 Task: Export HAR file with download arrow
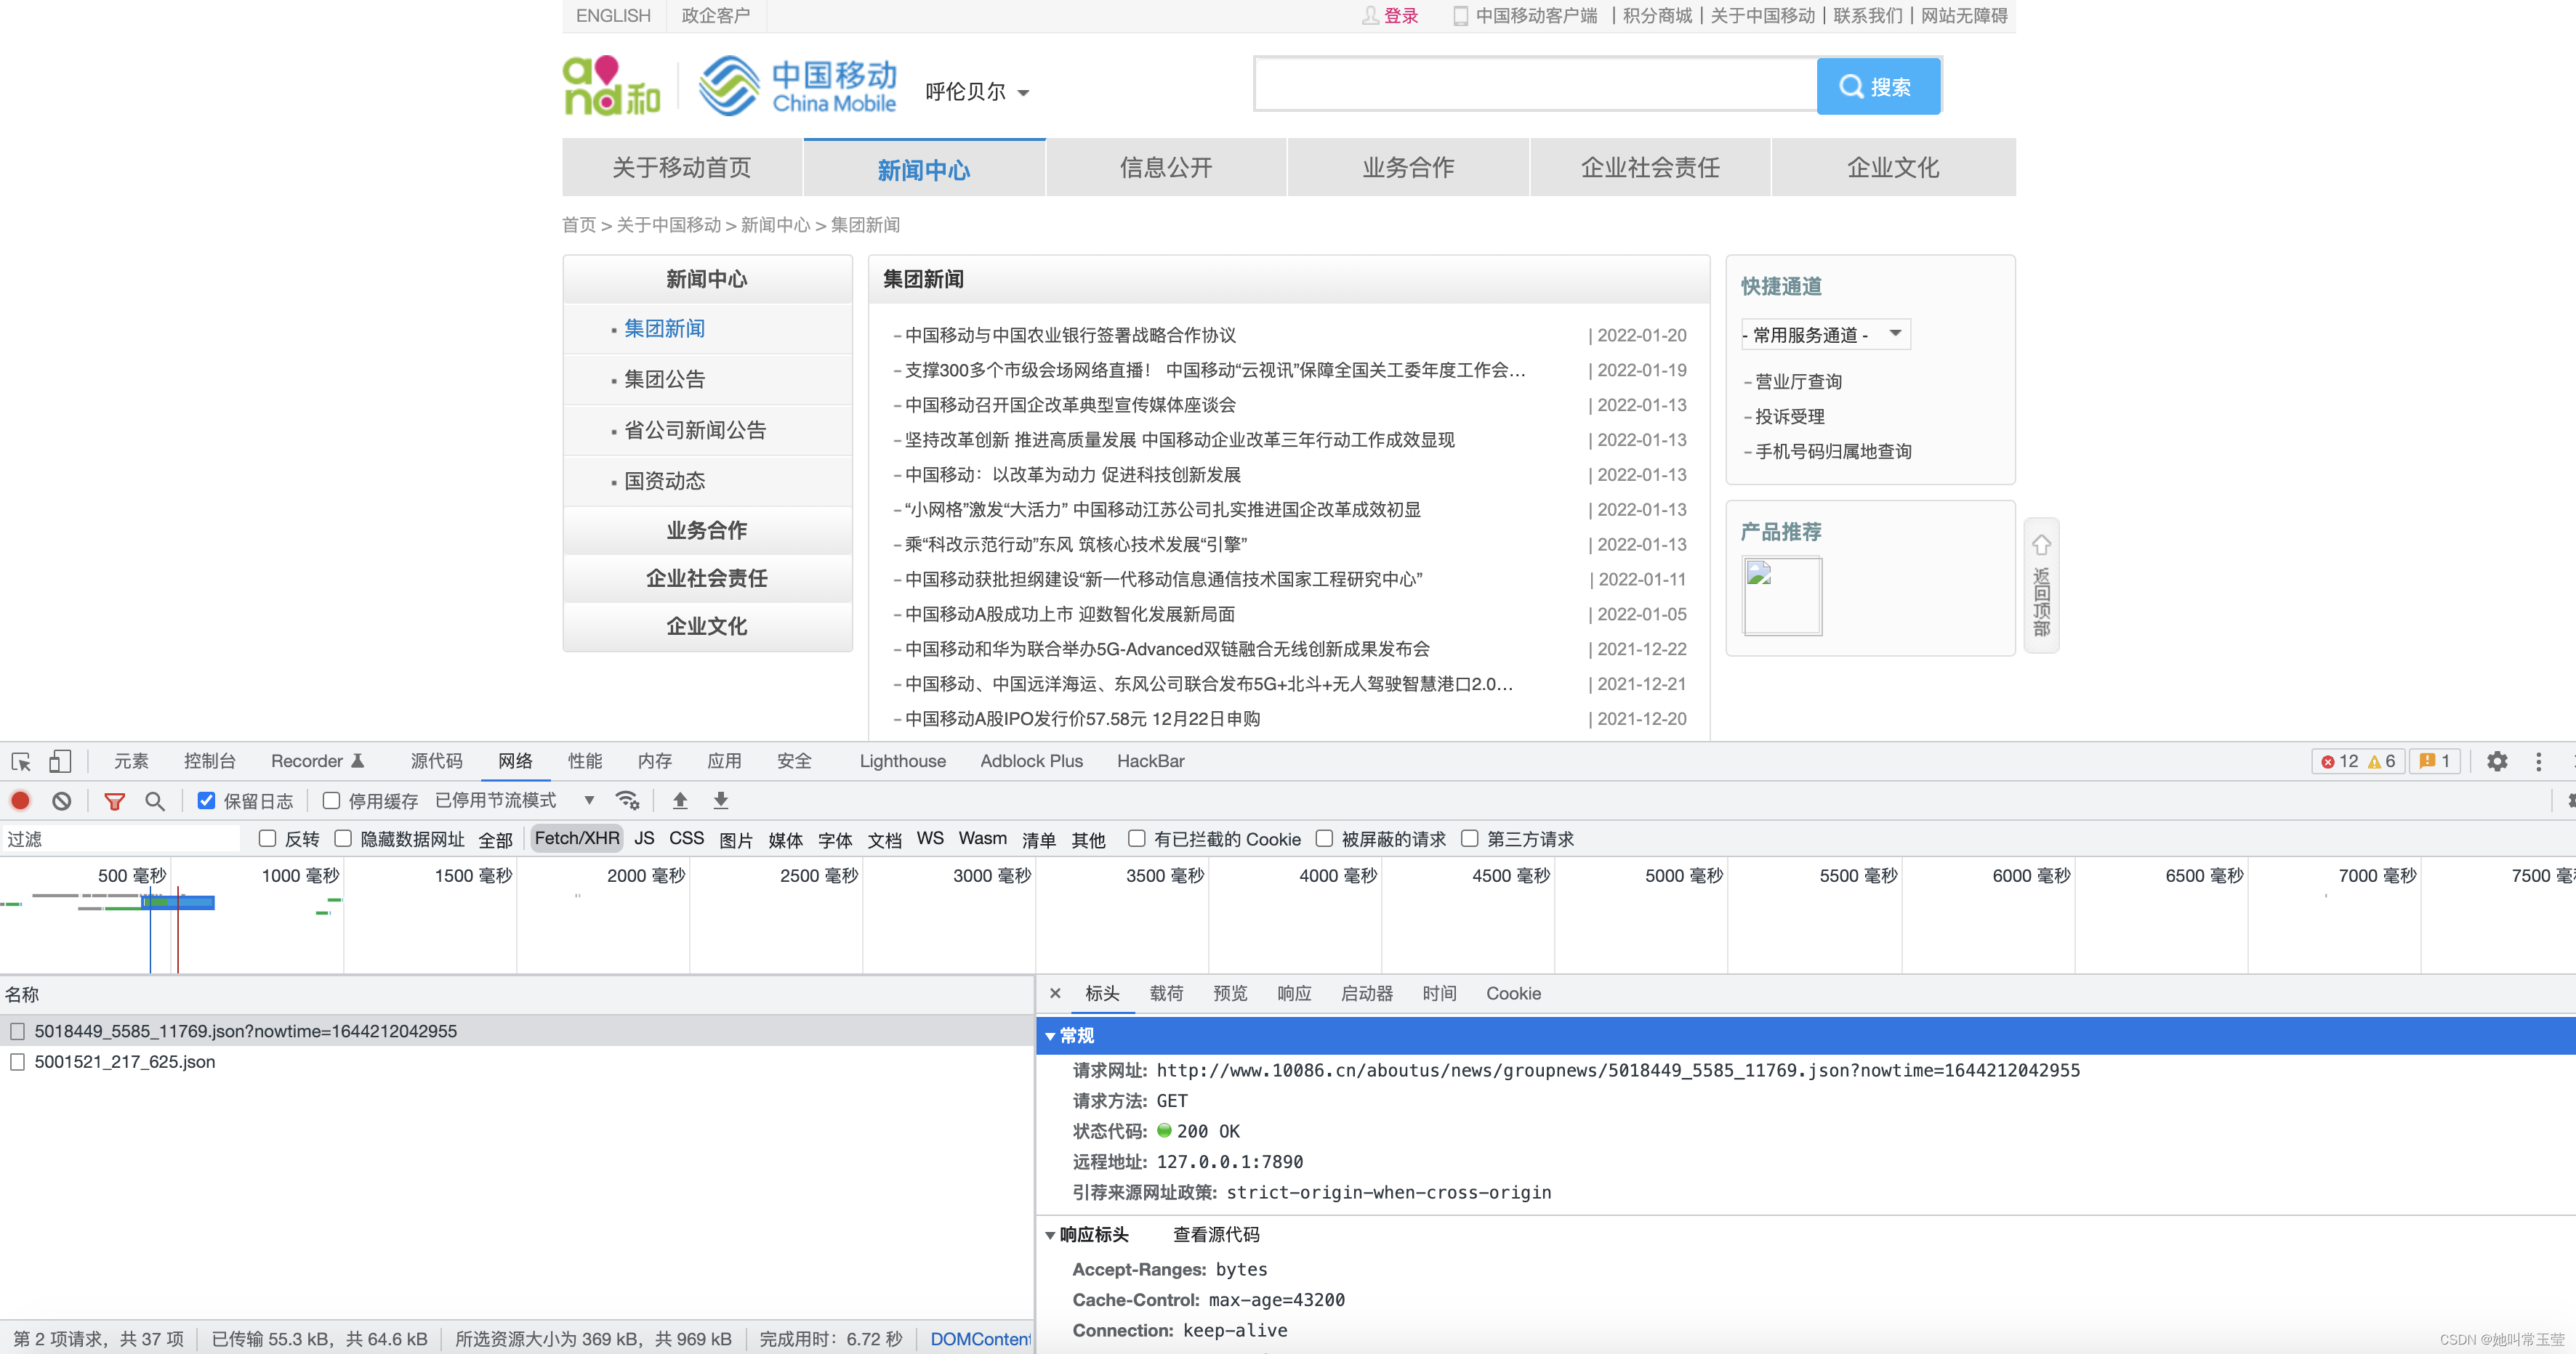point(721,800)
